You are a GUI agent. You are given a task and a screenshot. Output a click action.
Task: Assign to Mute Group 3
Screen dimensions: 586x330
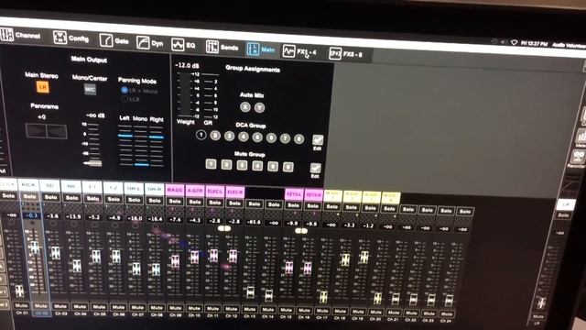[242, 165]
